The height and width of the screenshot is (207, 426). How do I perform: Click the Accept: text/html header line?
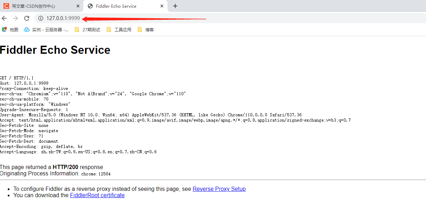click(175, 120)
